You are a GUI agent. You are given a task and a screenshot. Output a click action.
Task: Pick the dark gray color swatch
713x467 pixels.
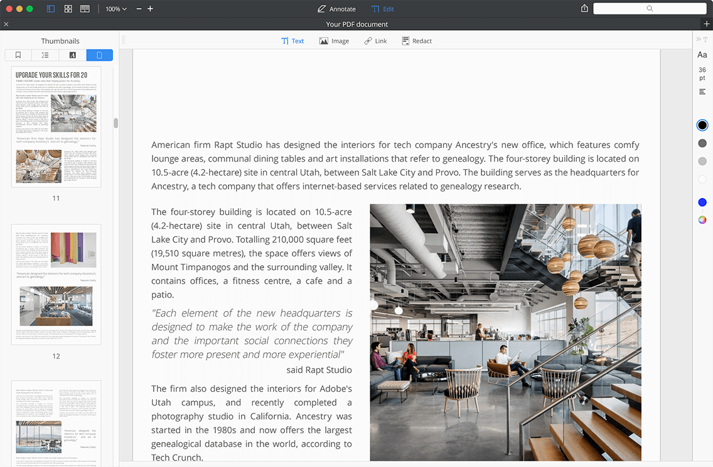click(702, 143)
